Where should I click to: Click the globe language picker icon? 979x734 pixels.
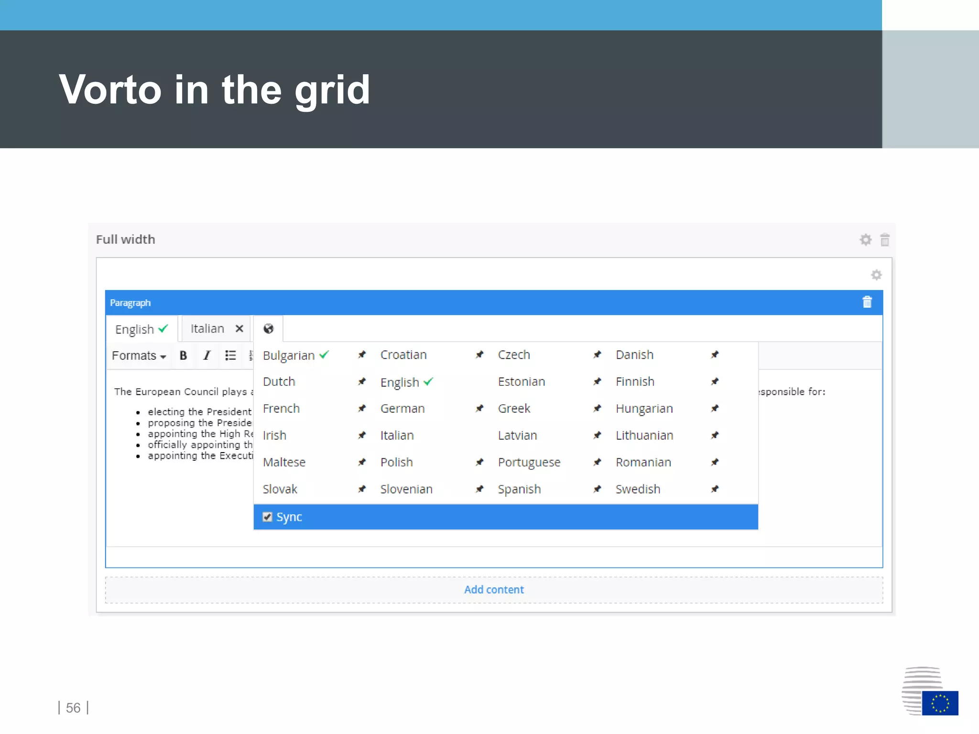268,329
